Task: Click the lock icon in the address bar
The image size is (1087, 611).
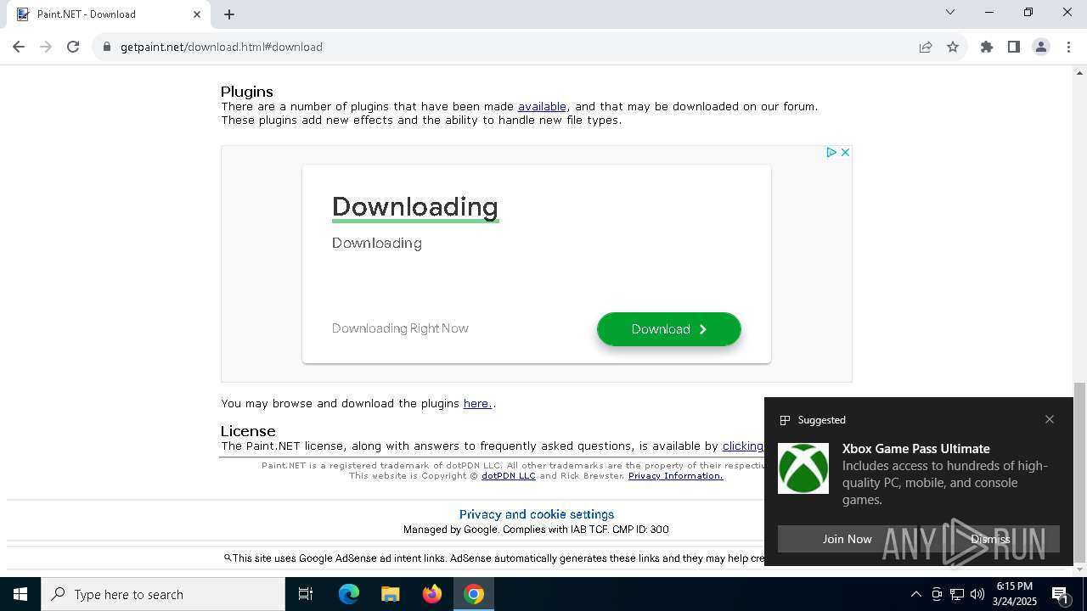Action: coord(107,47)
